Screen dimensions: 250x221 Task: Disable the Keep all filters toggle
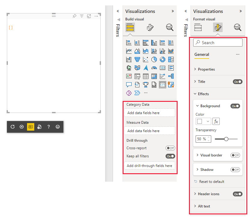click(x=170, y=156)
